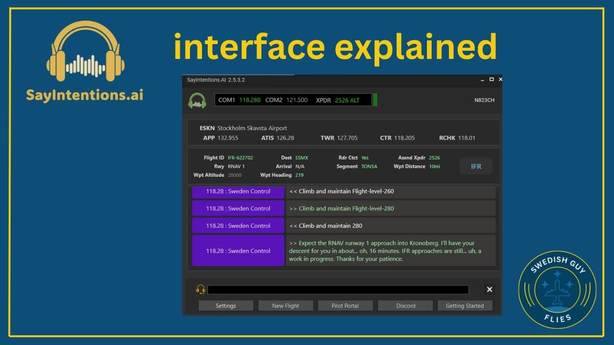The height and width of the screenshot is (345, 614).
Task: Click Wpt Altitude value 28000
Action: (234, 175)
